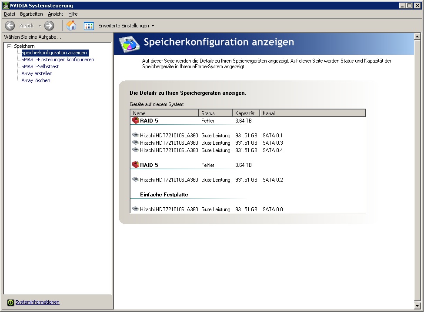The height and width of the screenshot is (312, 424).
Task: Click the drive icon for SATA 0.4
Action: coord(136,149)
